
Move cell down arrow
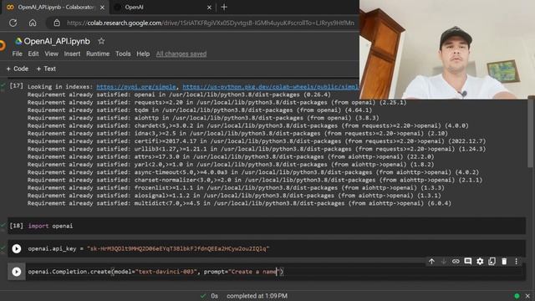tap(444, 262)
